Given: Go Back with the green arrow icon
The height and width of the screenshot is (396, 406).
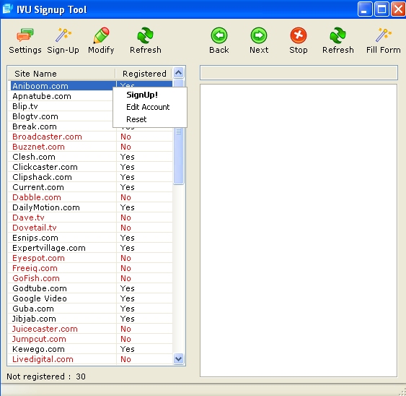Looking at the screenshot, I should (219, 35).
